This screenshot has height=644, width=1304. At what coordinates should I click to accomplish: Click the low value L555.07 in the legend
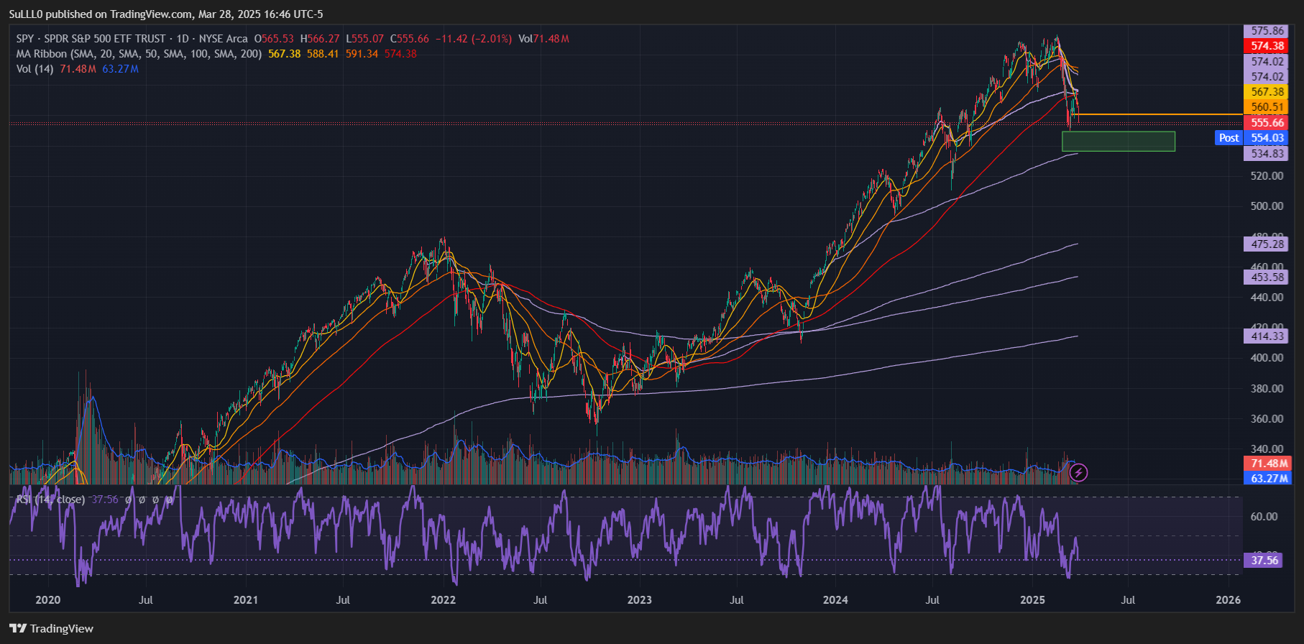pos(365,39)
